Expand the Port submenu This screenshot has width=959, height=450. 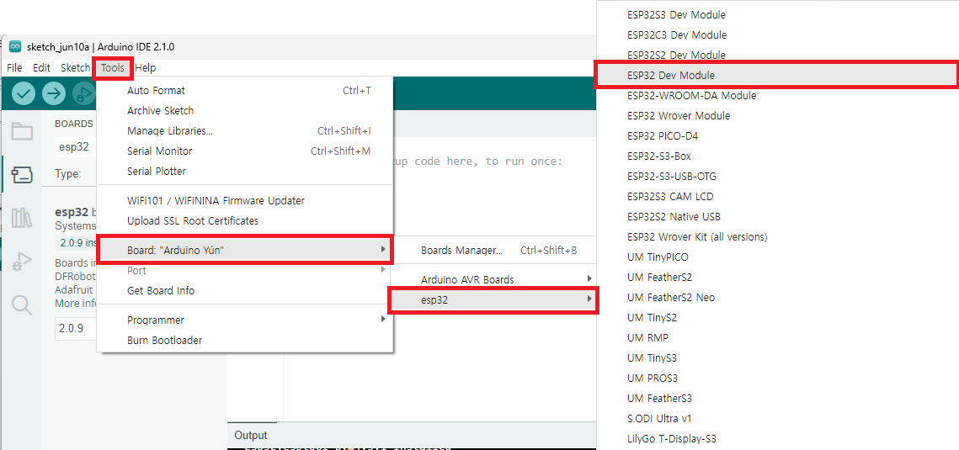point(245,270)
